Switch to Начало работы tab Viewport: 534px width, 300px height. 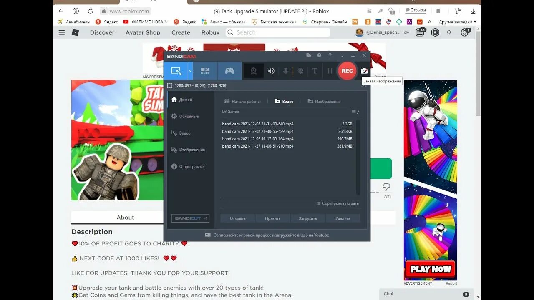pos(242,102)
